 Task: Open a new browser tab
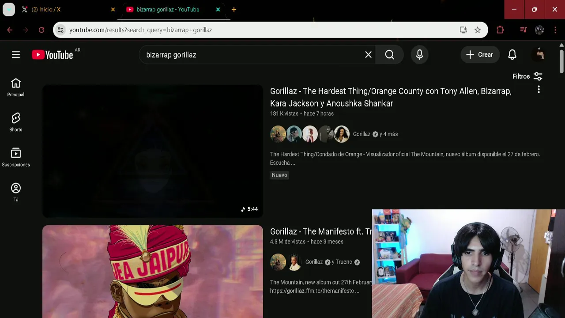[x=234, y=9]
